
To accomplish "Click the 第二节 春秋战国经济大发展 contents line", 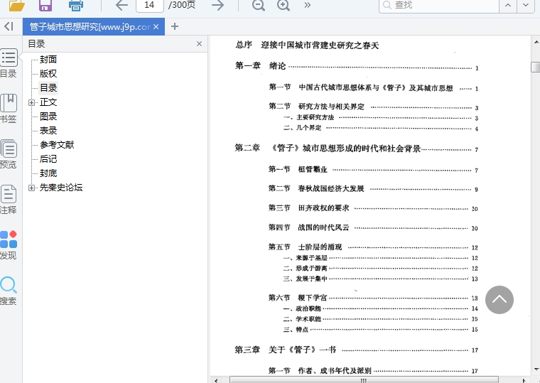I will pyautogui.click(x=373, y=189).
